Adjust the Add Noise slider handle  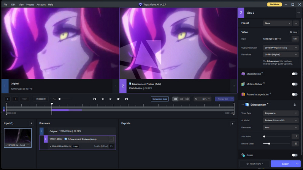tap(264, 137)
